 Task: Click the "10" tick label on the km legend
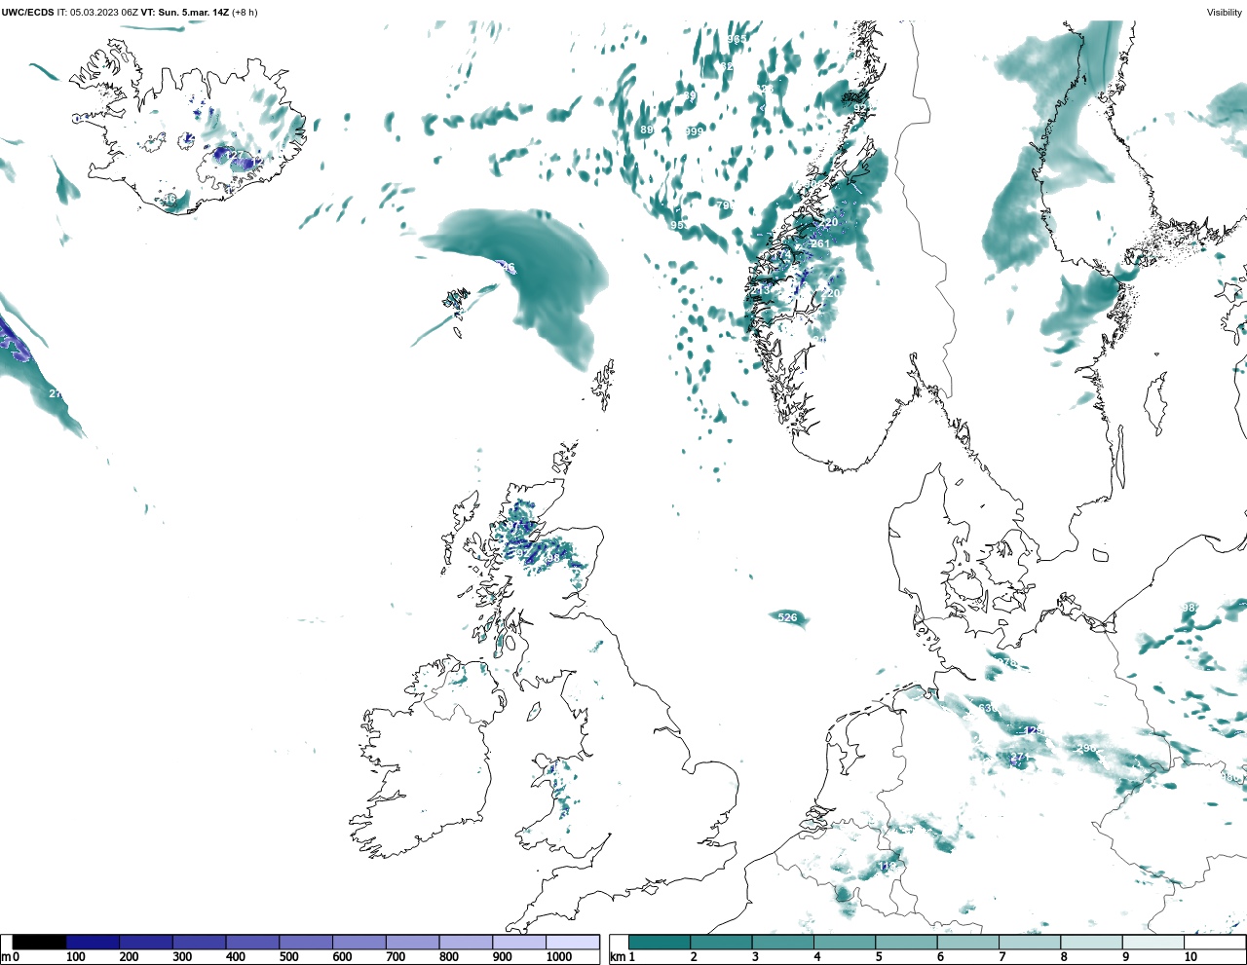coord(1190,957)
